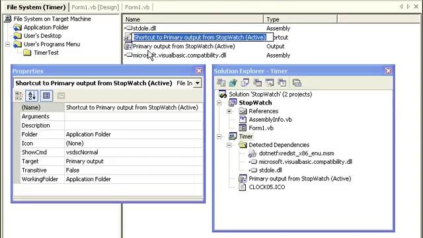
Task: Select stdole.dll in Solution Explorer
Action: click(270, 171)
